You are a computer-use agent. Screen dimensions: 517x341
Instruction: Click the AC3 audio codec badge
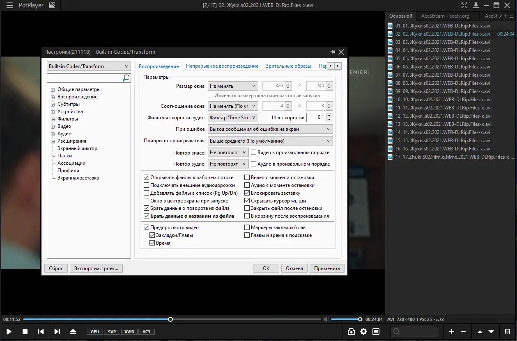[x=147, y=332]
